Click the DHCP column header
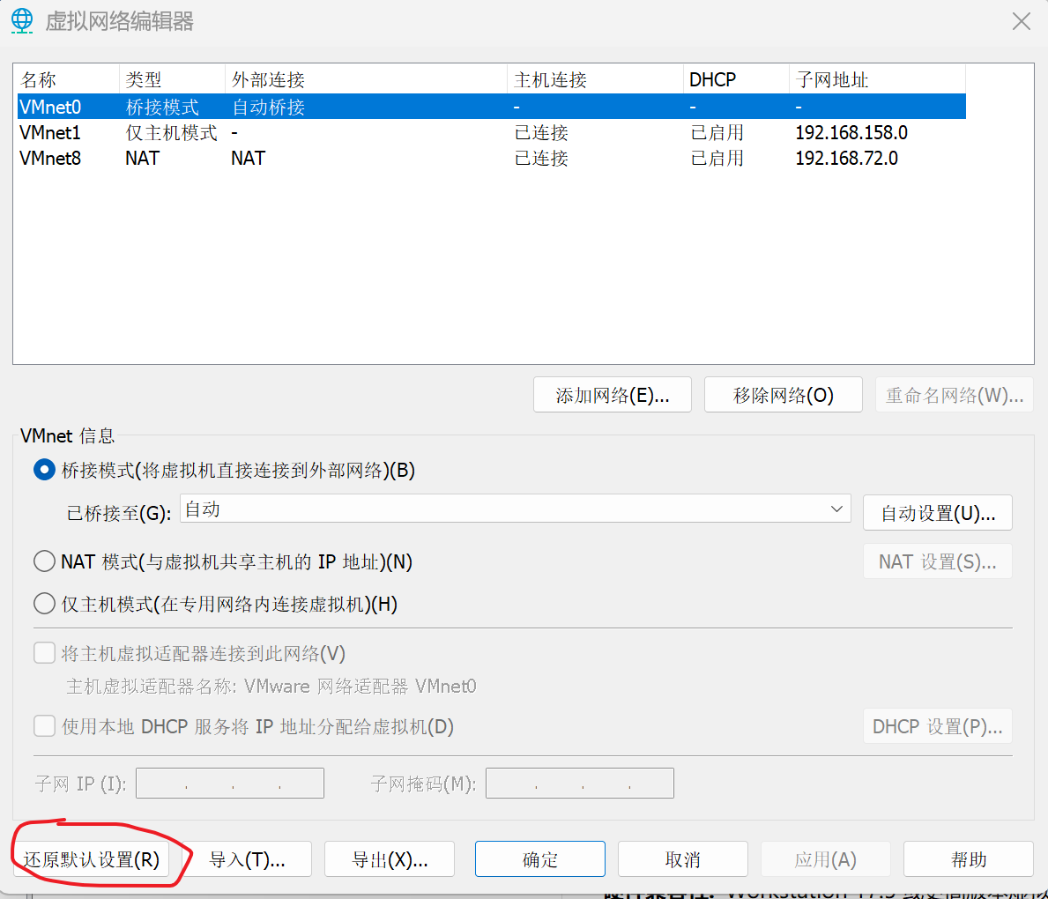This screenshot has width=1048, height=899. pyautogui.click(x=737, y=79)
